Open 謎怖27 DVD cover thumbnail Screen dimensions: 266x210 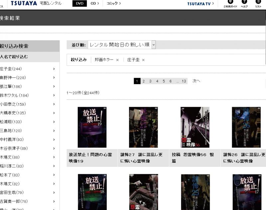click(x=143, y=127)
